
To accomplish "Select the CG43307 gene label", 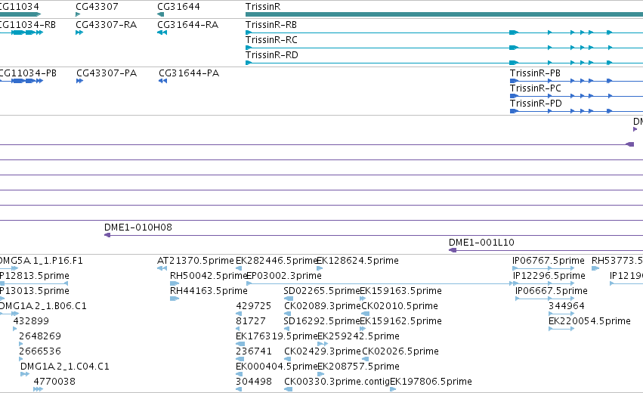I will 97,7.
